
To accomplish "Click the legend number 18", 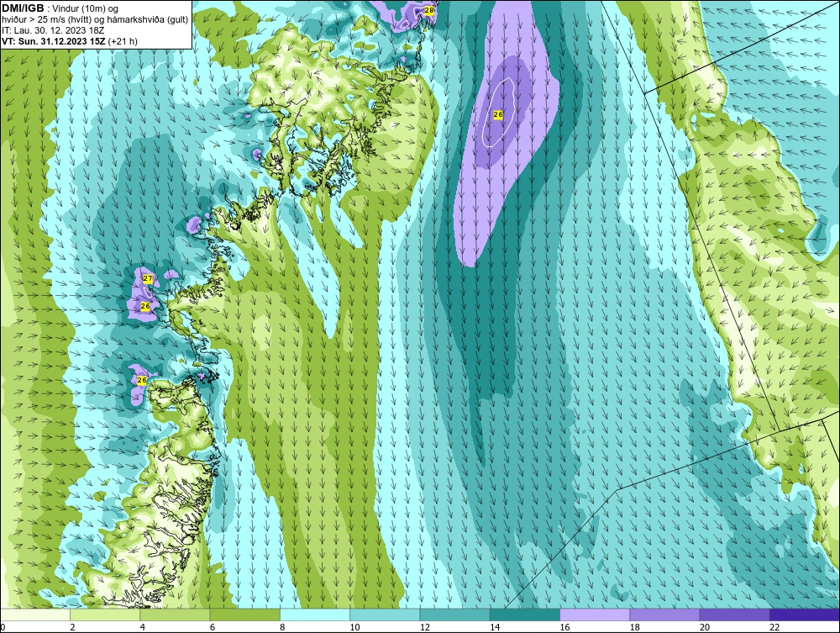I will click(635, 627).
